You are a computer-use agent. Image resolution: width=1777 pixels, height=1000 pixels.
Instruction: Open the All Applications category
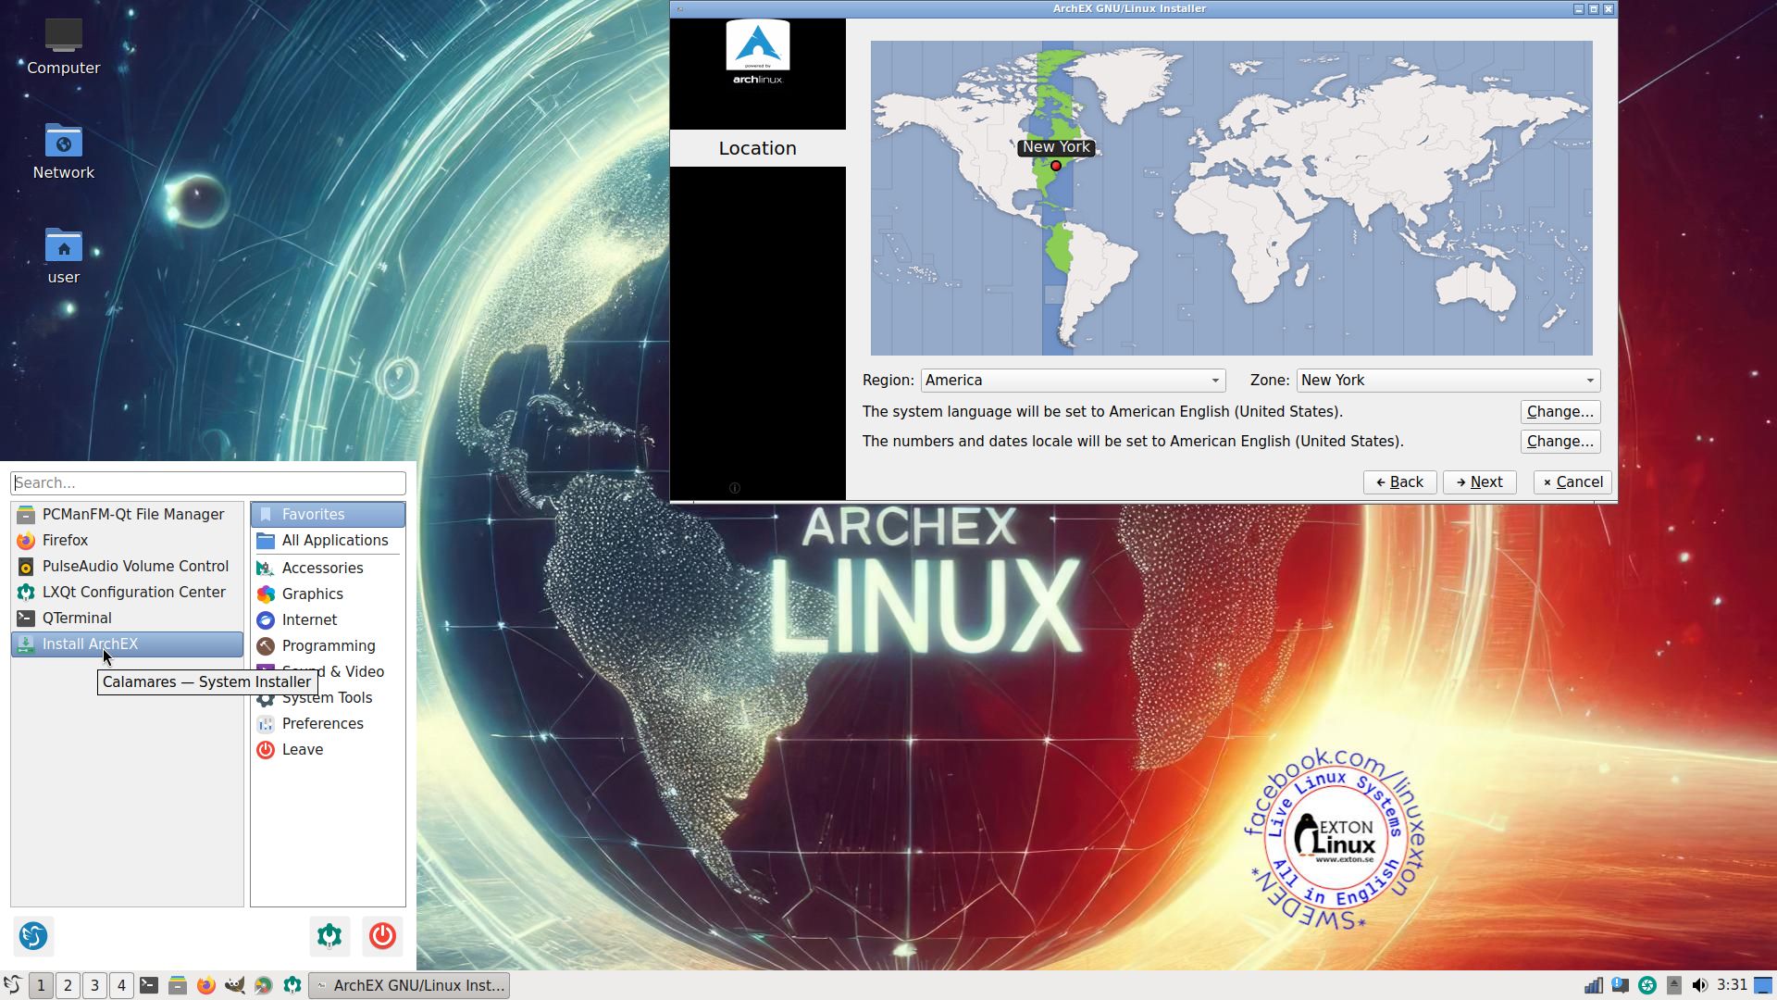pyautogui.click(x=328, y=541)
